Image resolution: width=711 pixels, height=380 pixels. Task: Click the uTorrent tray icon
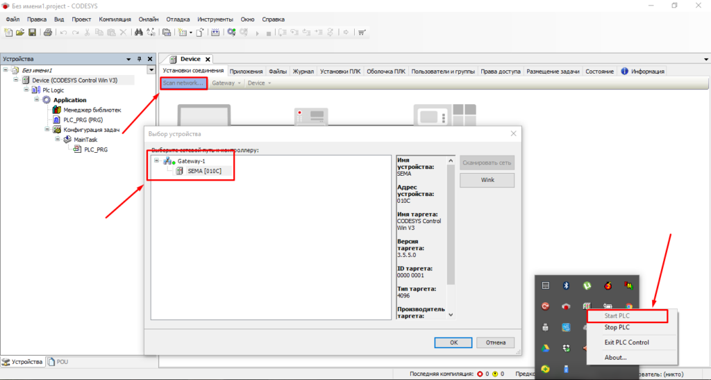pyautogui.click(x=587, y=286)
